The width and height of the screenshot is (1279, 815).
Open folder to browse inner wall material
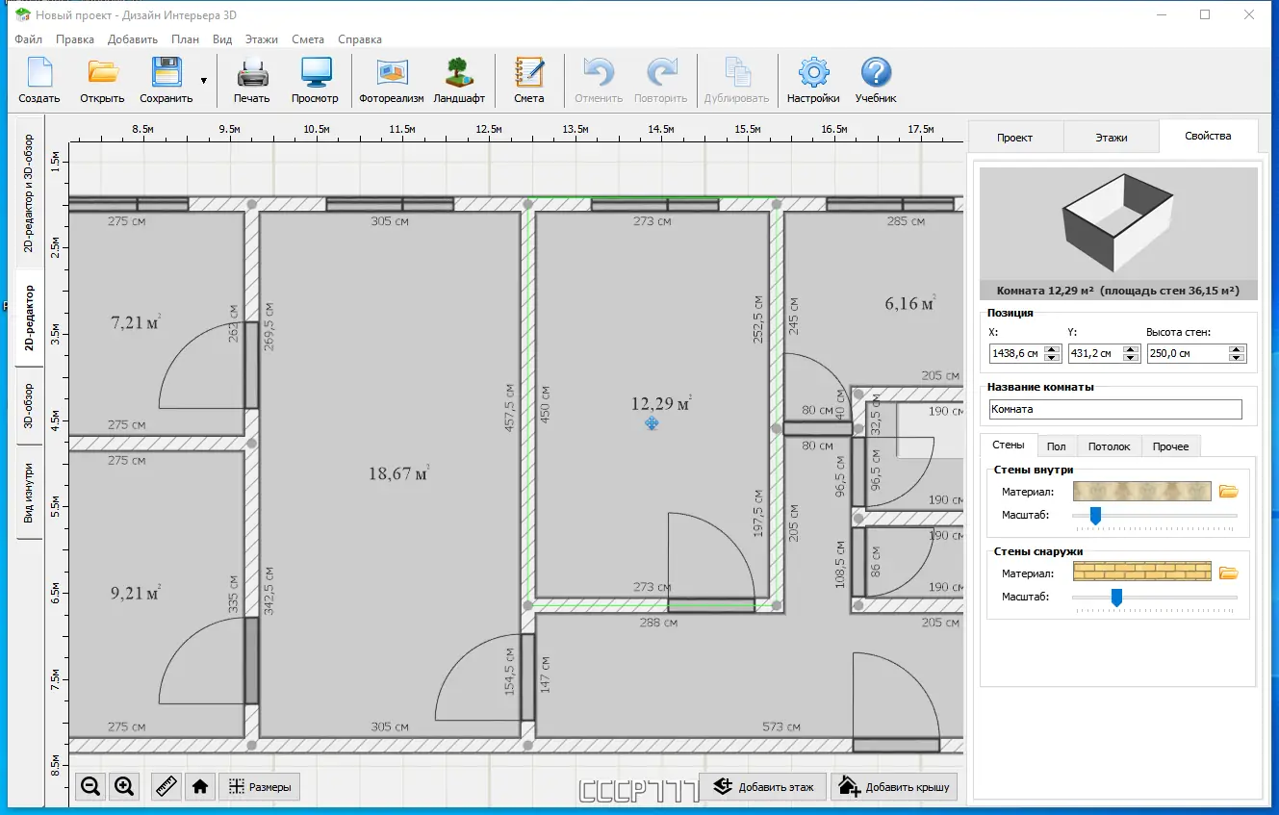[x=1228, y=492]
